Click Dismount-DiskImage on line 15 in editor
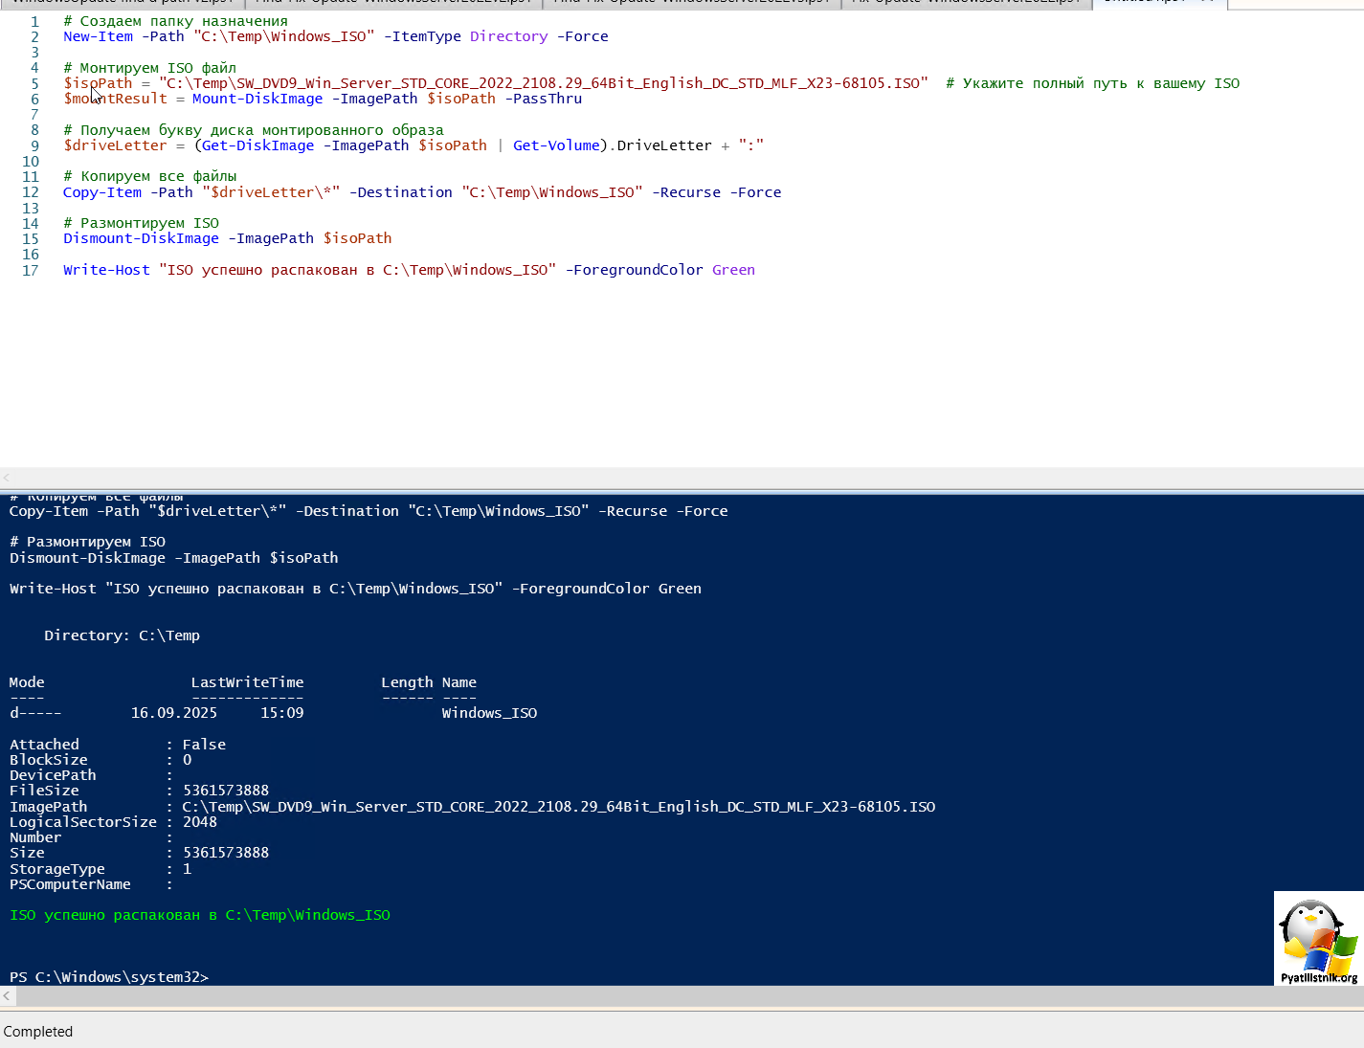 [x=141, y=238]
